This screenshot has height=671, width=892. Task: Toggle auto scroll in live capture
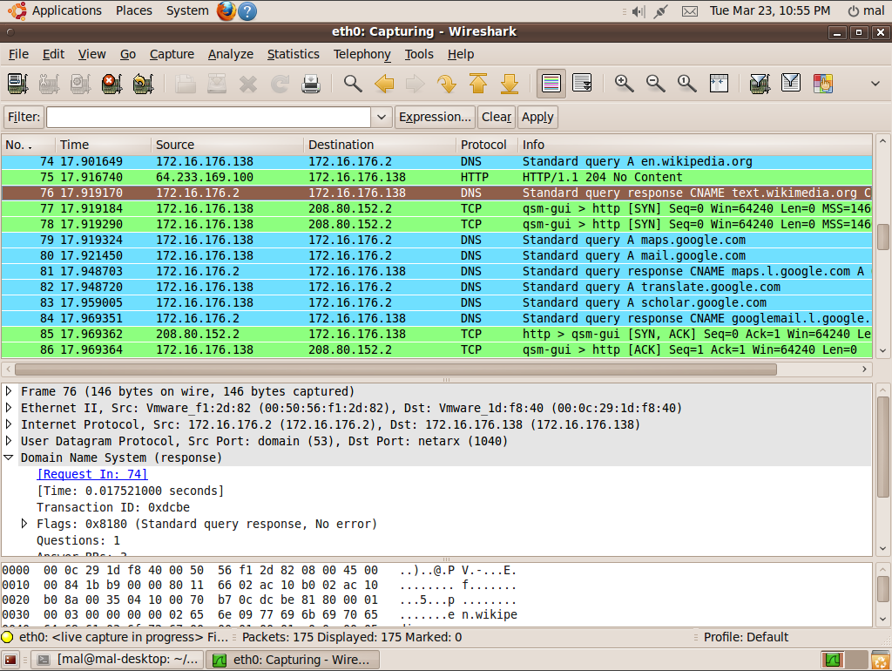click(582, 84)
